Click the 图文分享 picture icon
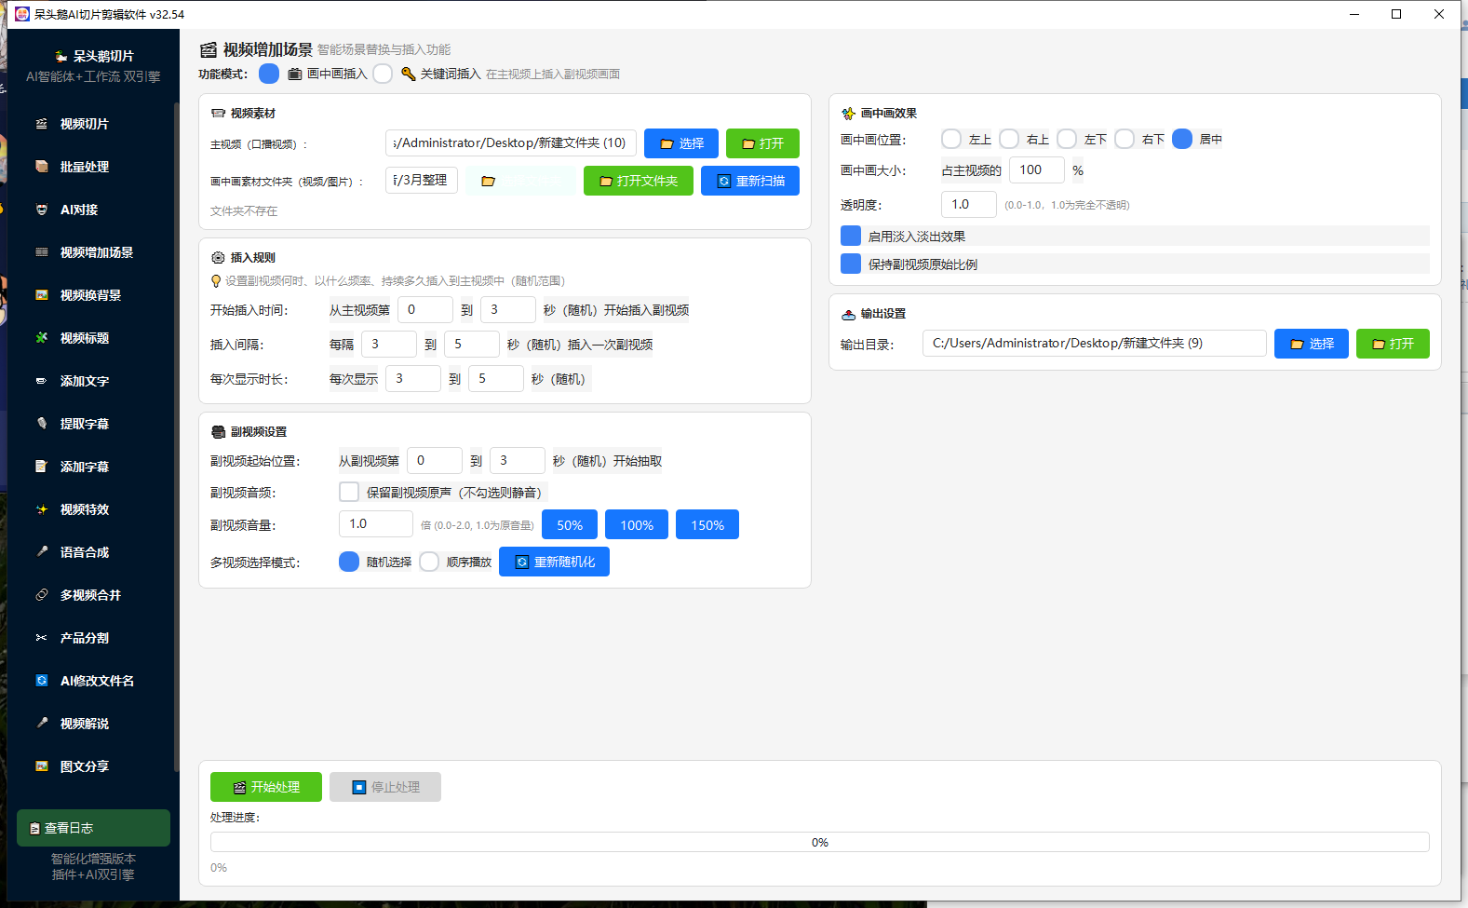Viewport: 1468px width, 908px height. (x=41, y=766)
